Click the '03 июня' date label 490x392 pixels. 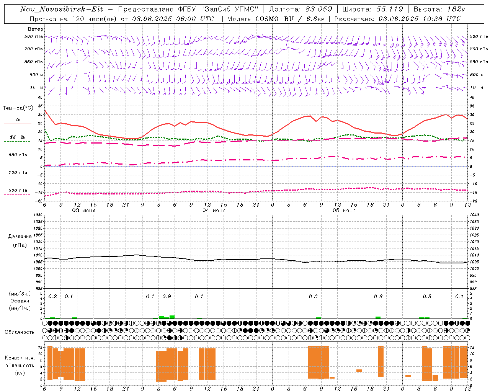tap(84, 211)
